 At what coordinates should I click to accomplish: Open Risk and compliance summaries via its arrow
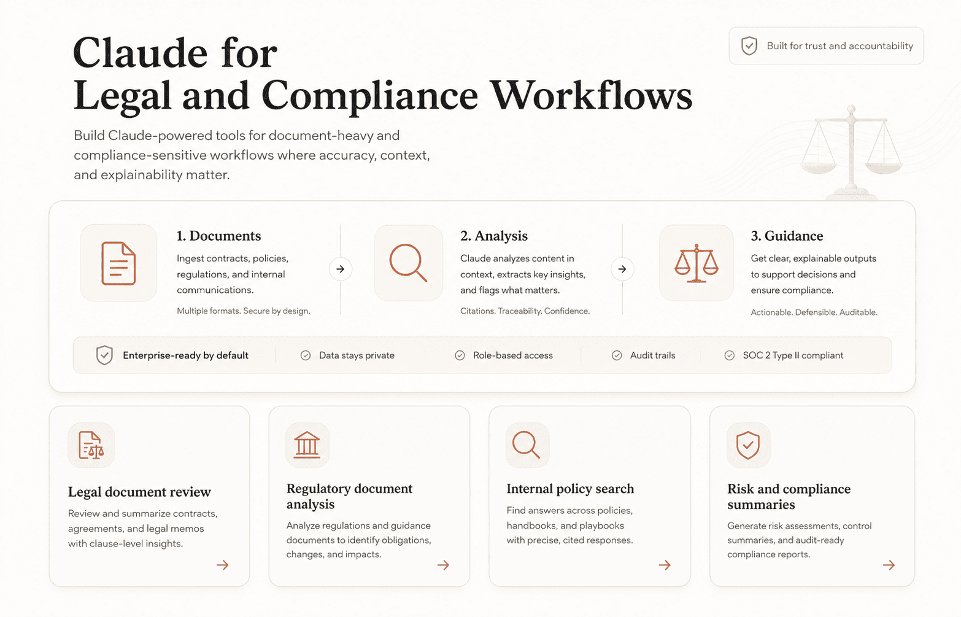[889, 565]
